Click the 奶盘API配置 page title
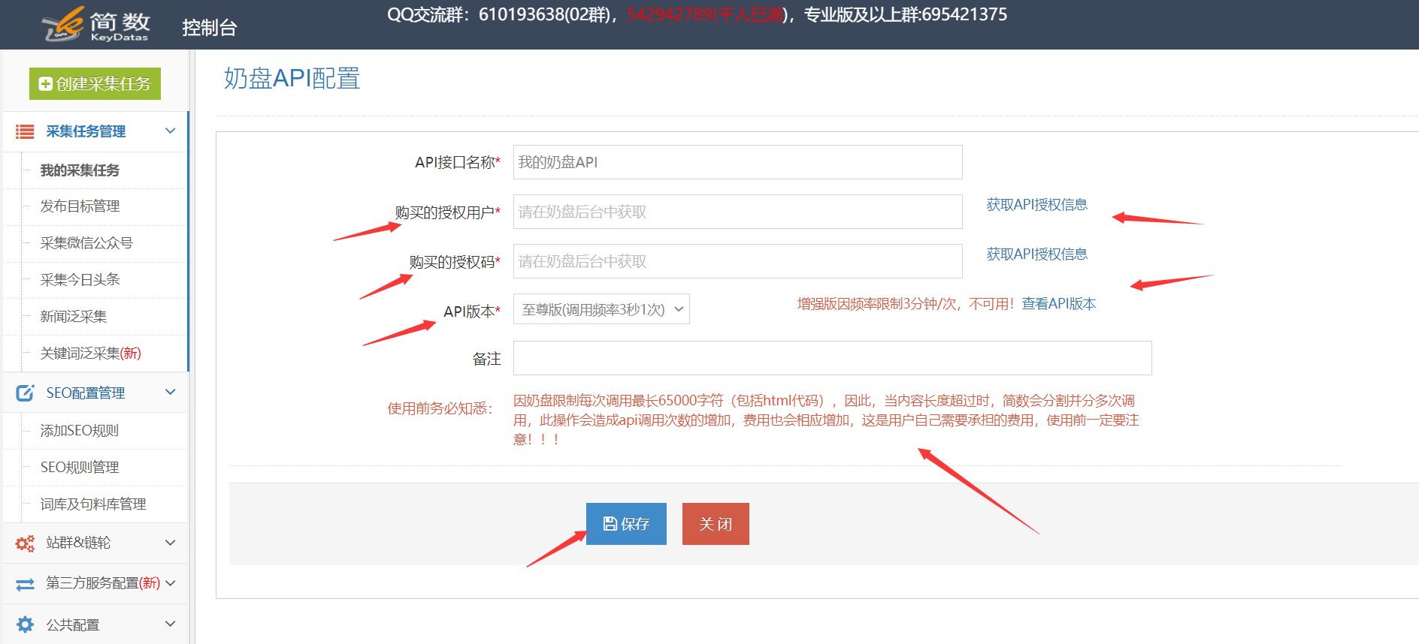1419x644 pixels. [x=292, y=78]
